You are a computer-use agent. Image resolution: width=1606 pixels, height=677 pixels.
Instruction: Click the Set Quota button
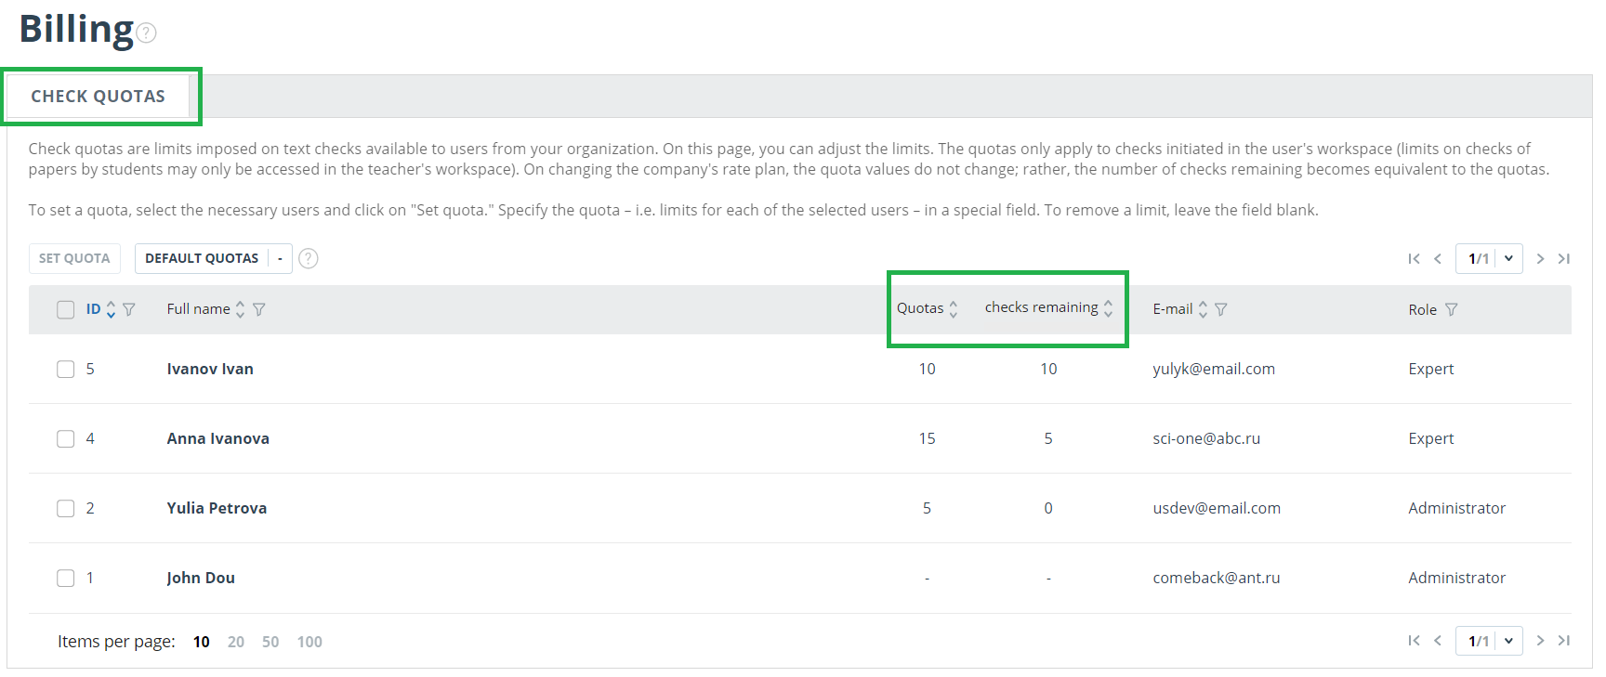coord(74,259)
